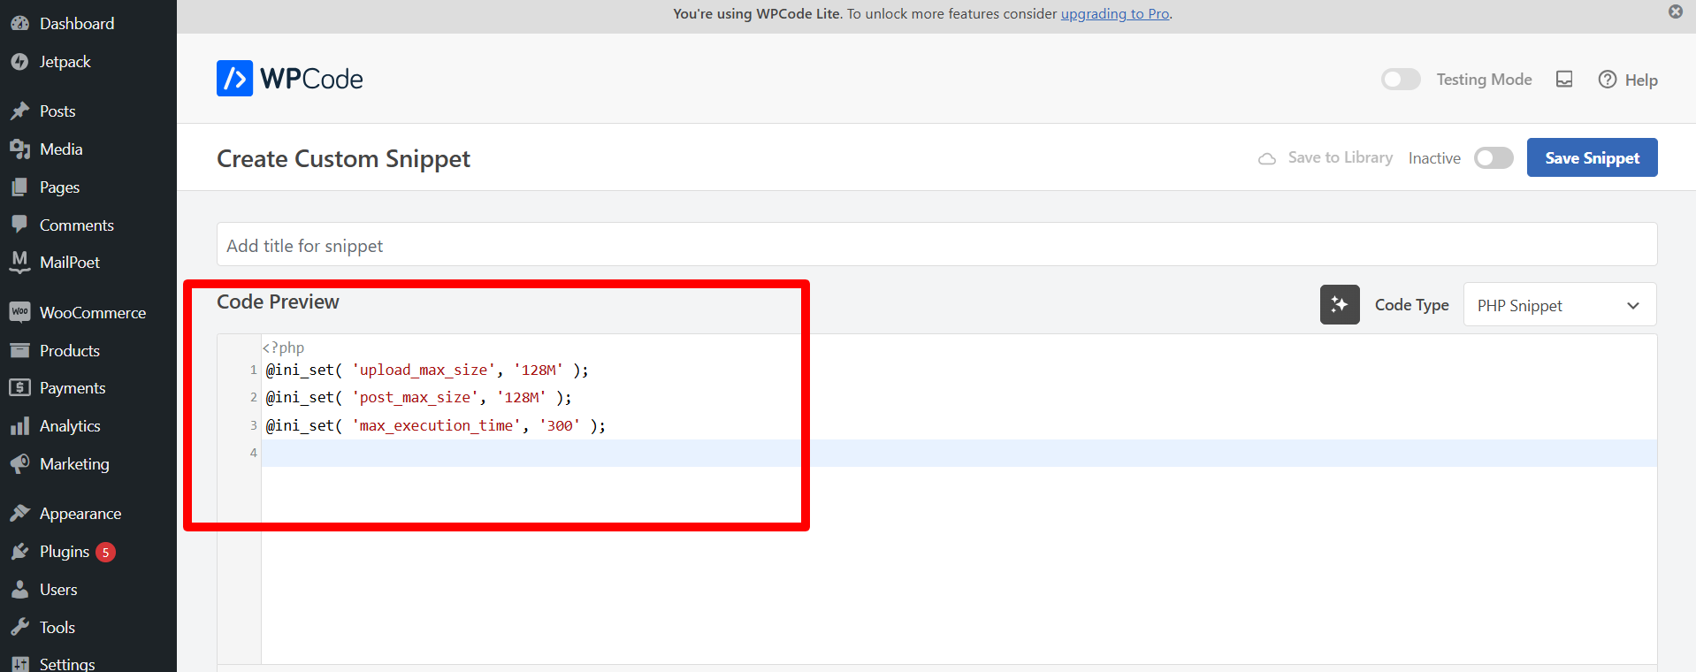The height and width of the screenshot is (672, 1696).
Task: Expand PHP Snippet dropdown chevron
Action: (1632, 306)
